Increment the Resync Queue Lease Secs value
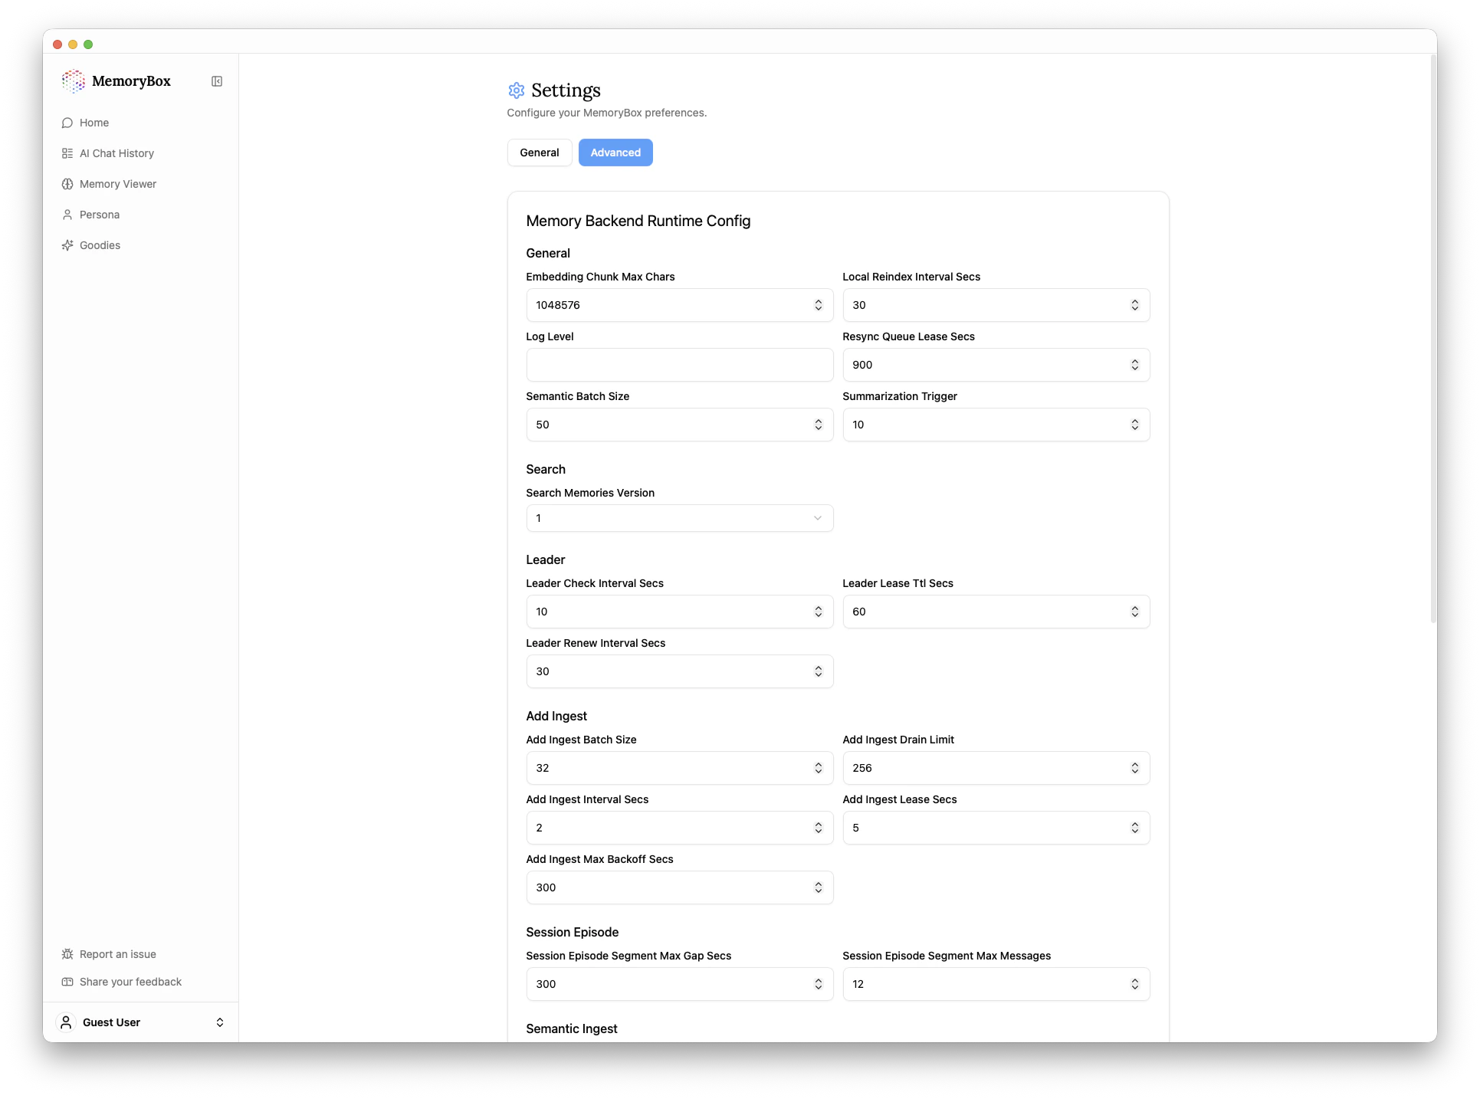Screen dimensions: 1480x1099 coord(1136,361)
